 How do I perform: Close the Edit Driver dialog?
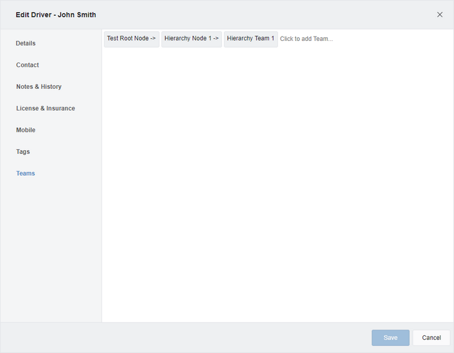[439, 14]
